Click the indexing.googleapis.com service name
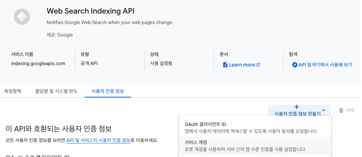Screen dimensions: 362x157 tap(38, 64)
